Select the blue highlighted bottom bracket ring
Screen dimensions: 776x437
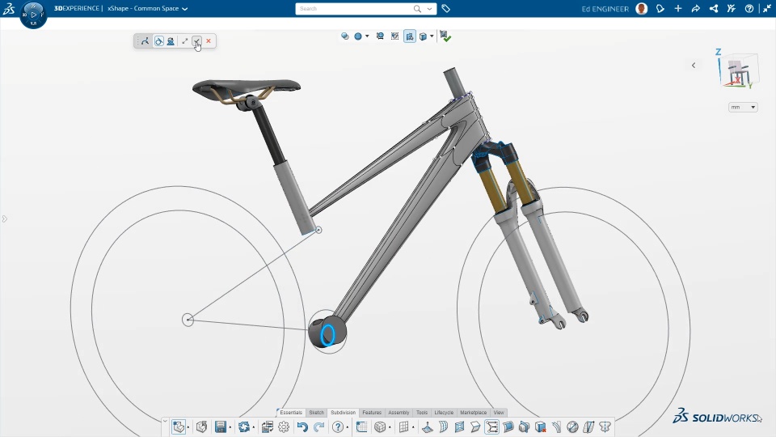click(327, 335)
